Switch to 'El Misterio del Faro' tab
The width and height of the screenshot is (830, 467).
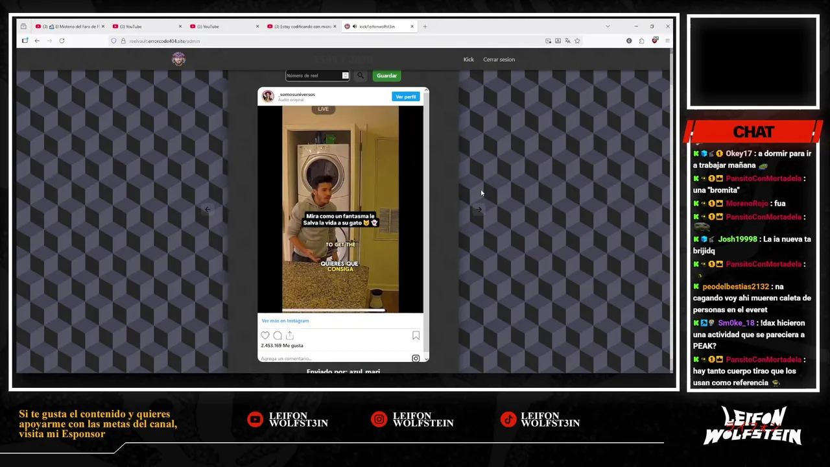click(x=69, y=27)
